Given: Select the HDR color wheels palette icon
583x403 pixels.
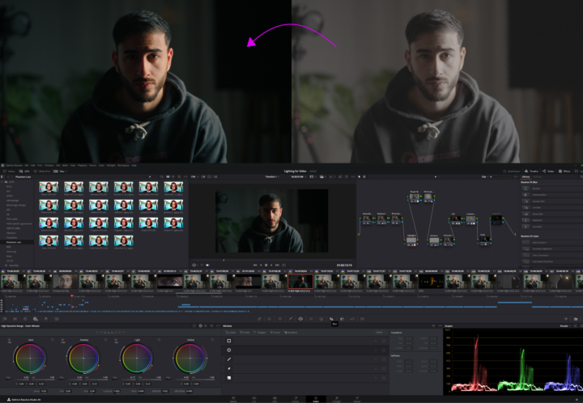Looking at the screenshot, I should click(x=36, y=319).
